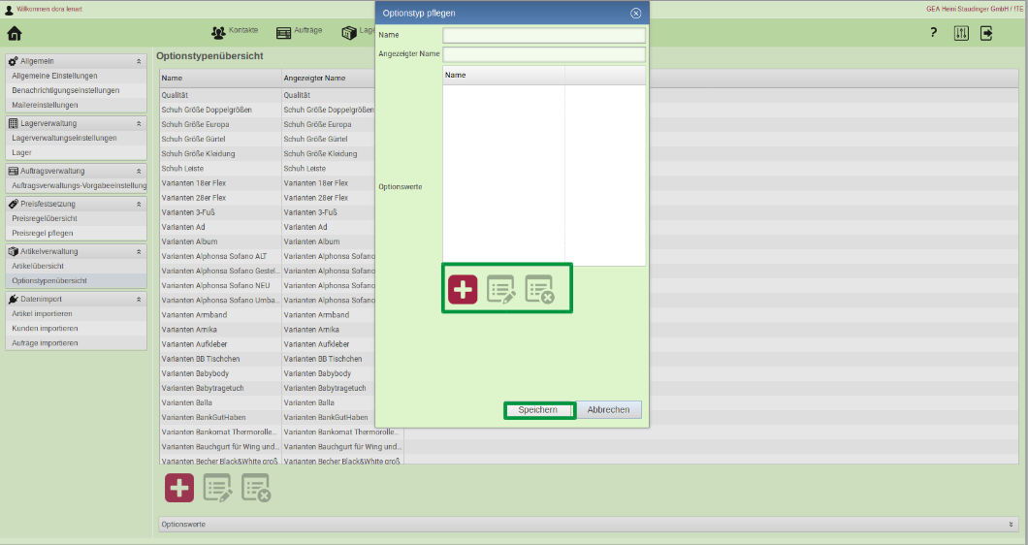Click the Angezeigter Name input field
Screen dimensions: 1028x545
(544, 53)
